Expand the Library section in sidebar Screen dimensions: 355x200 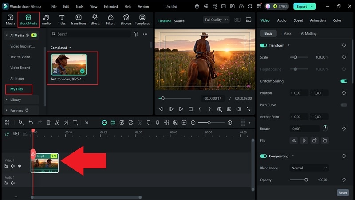[16, 100]
